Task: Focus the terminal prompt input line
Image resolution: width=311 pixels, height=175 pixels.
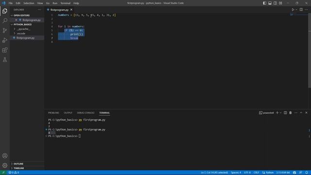Action: tap(80, 136)
